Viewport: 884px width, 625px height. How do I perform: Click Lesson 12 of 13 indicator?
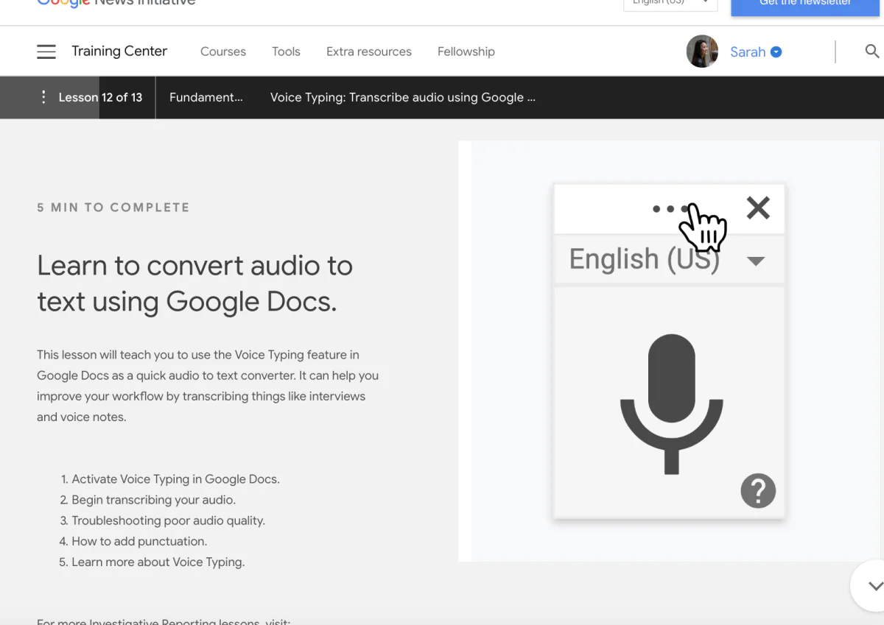pos(99,96)
